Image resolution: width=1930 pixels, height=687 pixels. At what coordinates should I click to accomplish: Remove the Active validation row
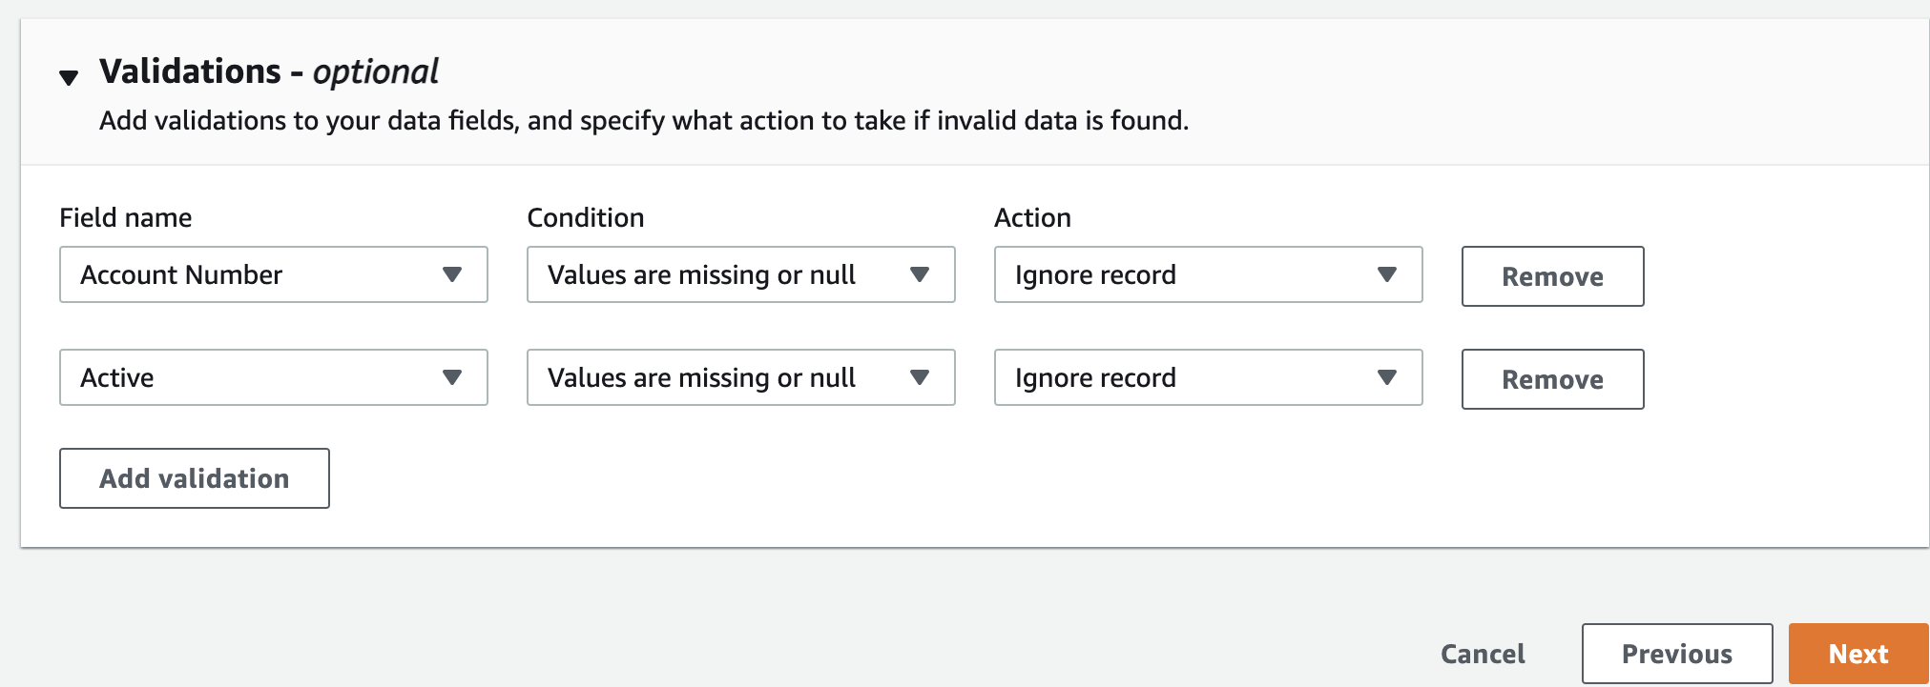[x=1552, y=379]
